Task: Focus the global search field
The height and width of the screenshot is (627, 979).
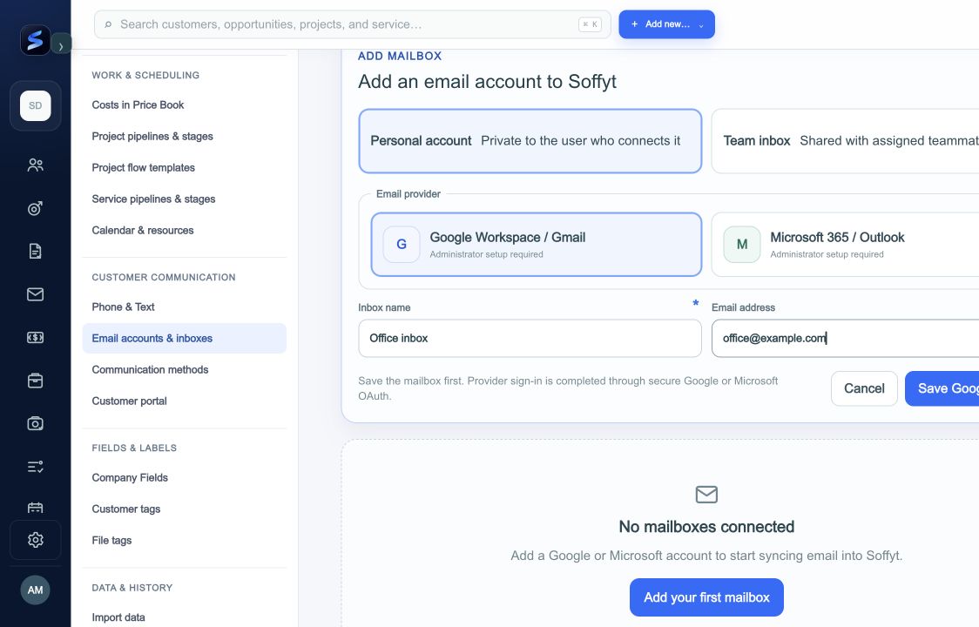Action: click(x=352, y=24)
